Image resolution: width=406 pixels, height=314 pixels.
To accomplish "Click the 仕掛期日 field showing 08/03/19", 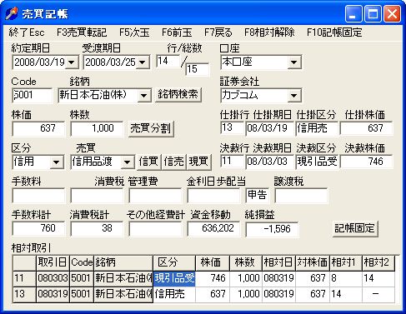I will click(x=269, y=128).
